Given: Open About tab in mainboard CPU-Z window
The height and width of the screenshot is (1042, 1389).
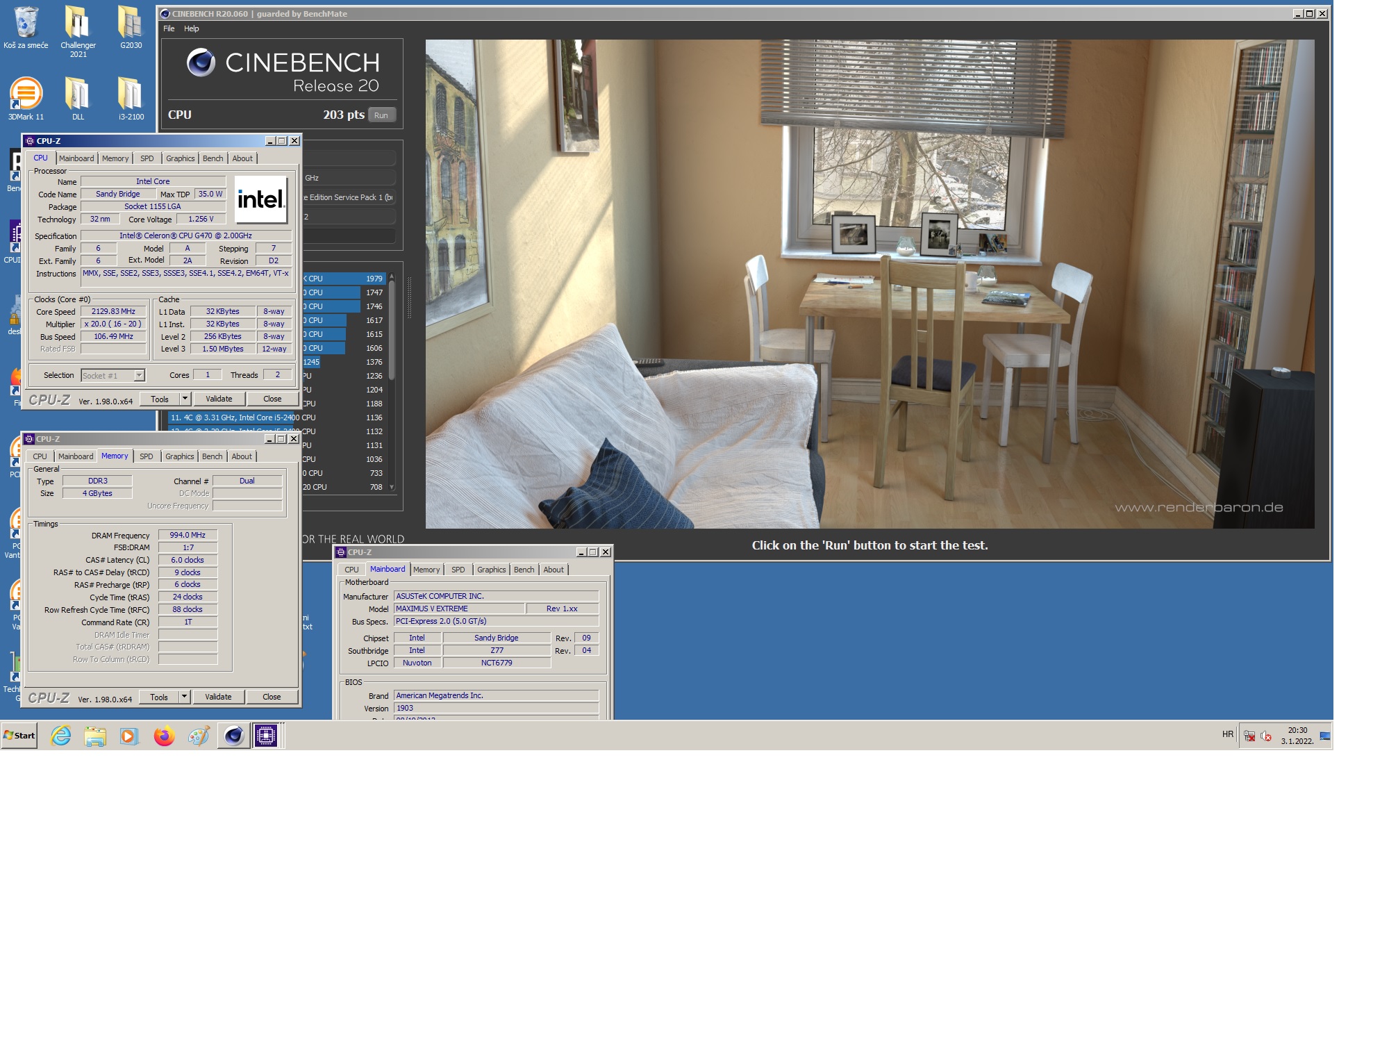Looking at the screenshot, I should click(554, 570).
